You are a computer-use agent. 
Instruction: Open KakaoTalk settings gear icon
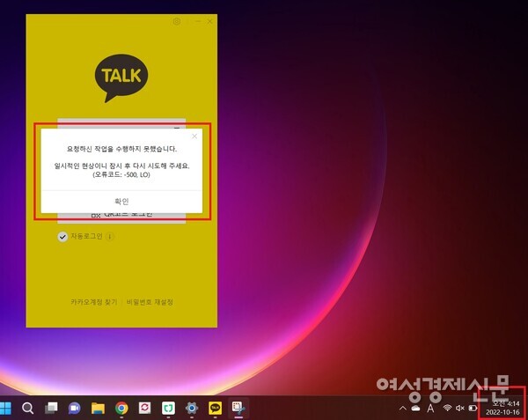(177, 21)
